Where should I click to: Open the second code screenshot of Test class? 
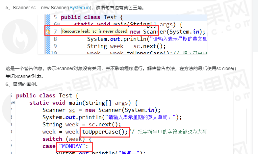click(122, 122)
